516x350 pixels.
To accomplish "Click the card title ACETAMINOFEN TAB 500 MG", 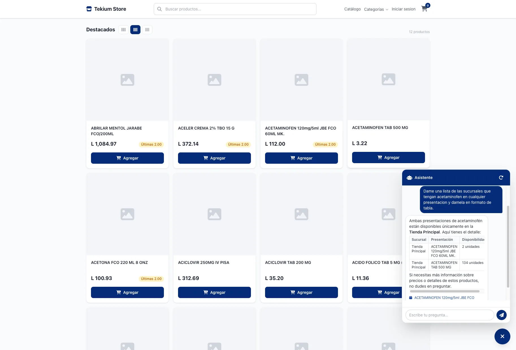I will tap(380, 128).
